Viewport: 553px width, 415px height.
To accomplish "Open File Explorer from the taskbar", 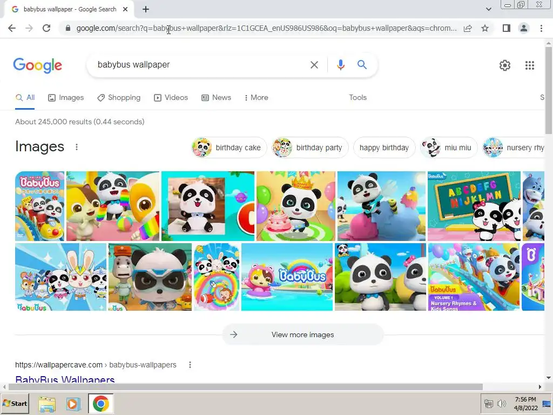I will click(x=47, y=404).
